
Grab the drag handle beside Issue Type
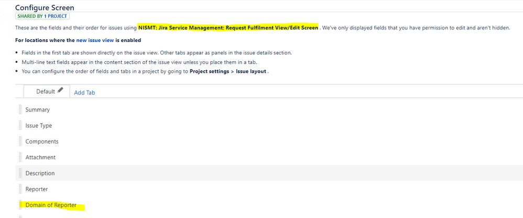(x=20, y=126)
